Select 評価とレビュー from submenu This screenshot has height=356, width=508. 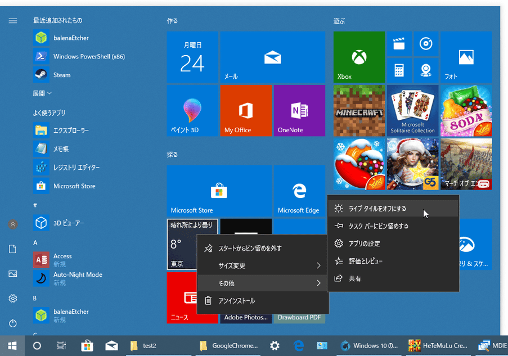[393, 261]
